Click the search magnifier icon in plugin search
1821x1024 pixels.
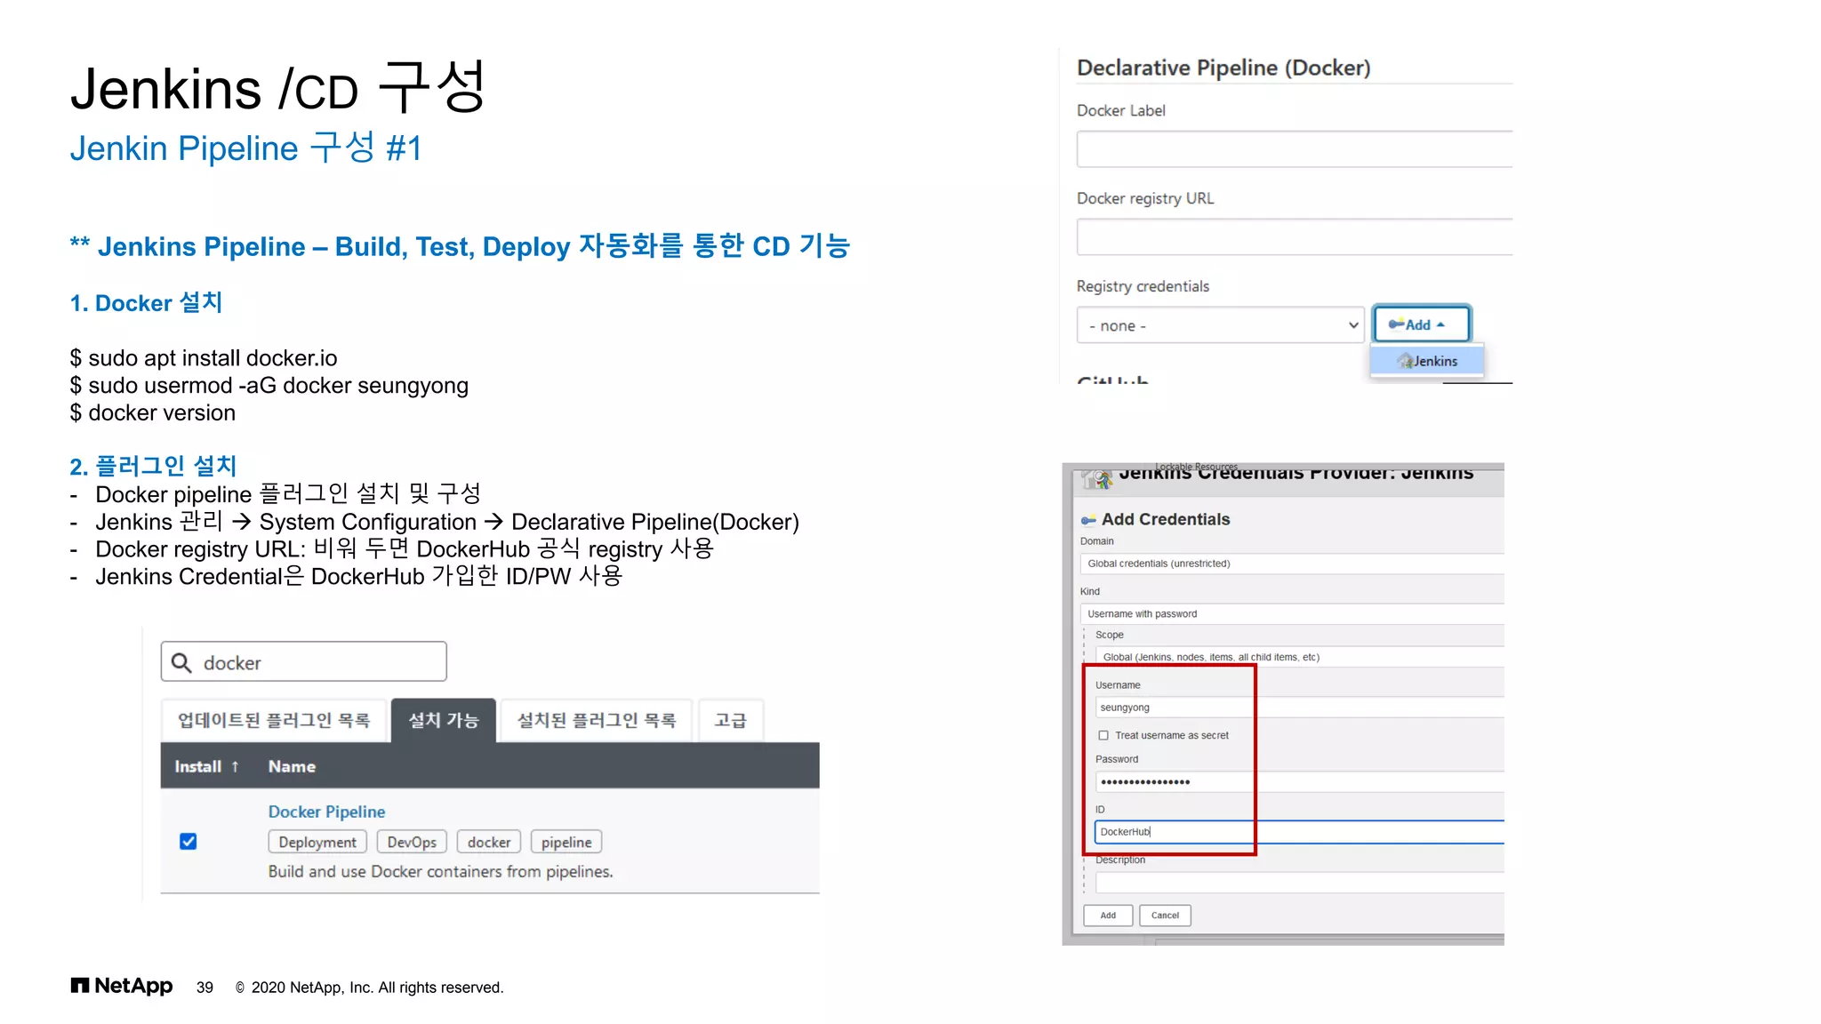[x=181, y=662]
